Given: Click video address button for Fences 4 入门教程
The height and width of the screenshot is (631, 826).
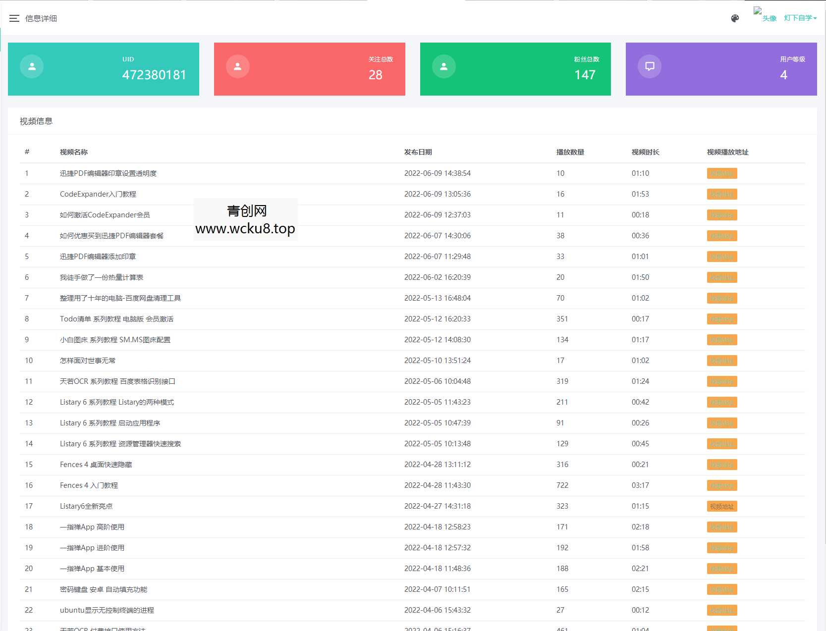Looking at the screenshot, I should tap(721, 485).
